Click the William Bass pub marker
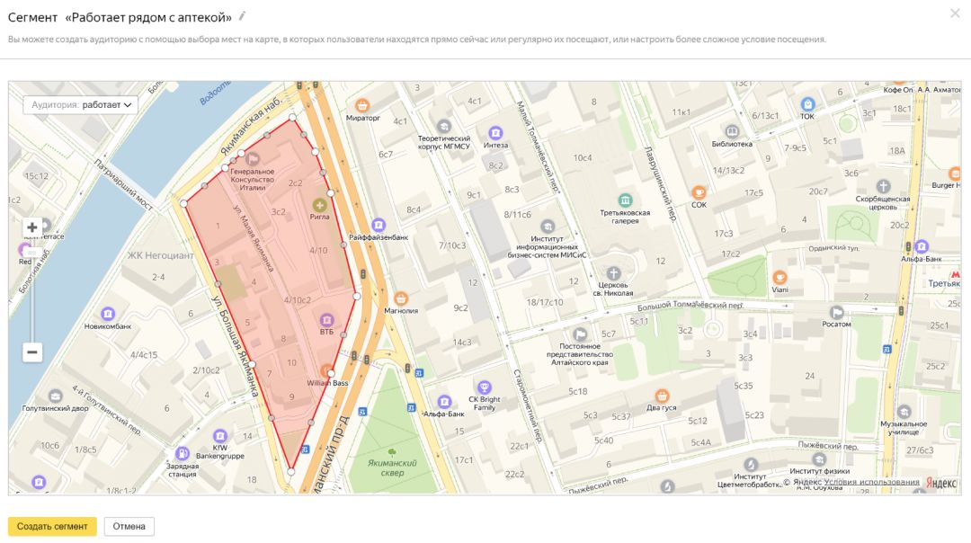Image resolution: width=971 pixels, height=543 pixels. pos(326,370)
